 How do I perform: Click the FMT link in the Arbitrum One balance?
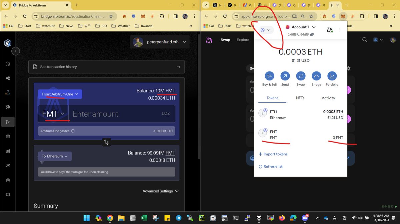(170, 91)
